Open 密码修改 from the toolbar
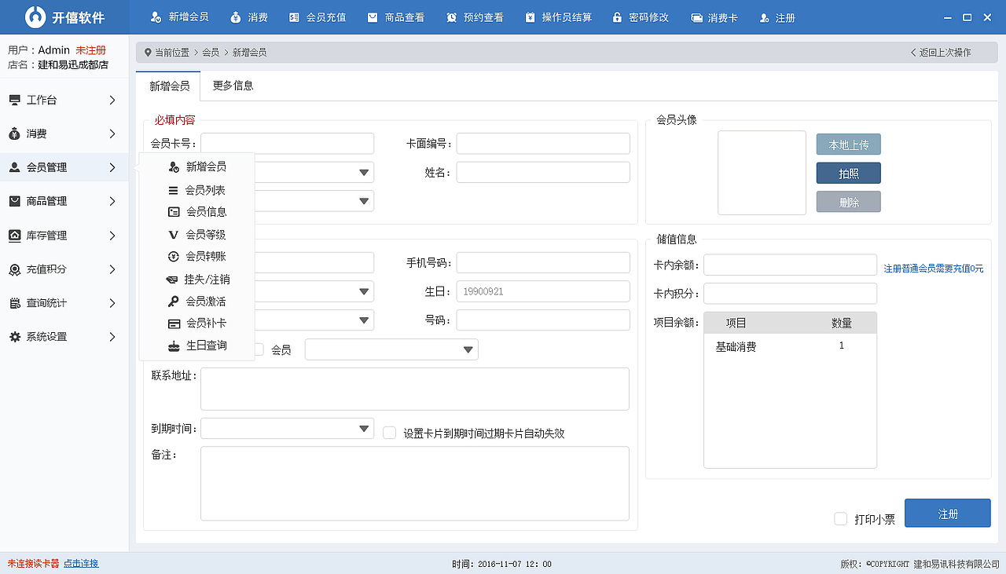The width and height of the screenshot is (1006, 574). click(641, 16)
